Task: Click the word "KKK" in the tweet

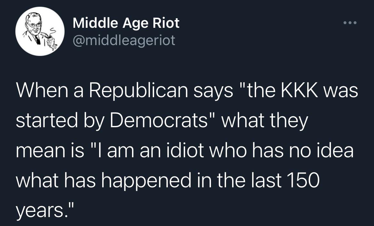Action: pyautogui.click(x=299, y=90)
